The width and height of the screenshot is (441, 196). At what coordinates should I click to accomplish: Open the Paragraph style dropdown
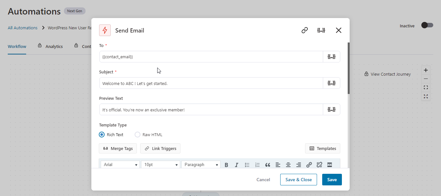(x=200, y=164)
